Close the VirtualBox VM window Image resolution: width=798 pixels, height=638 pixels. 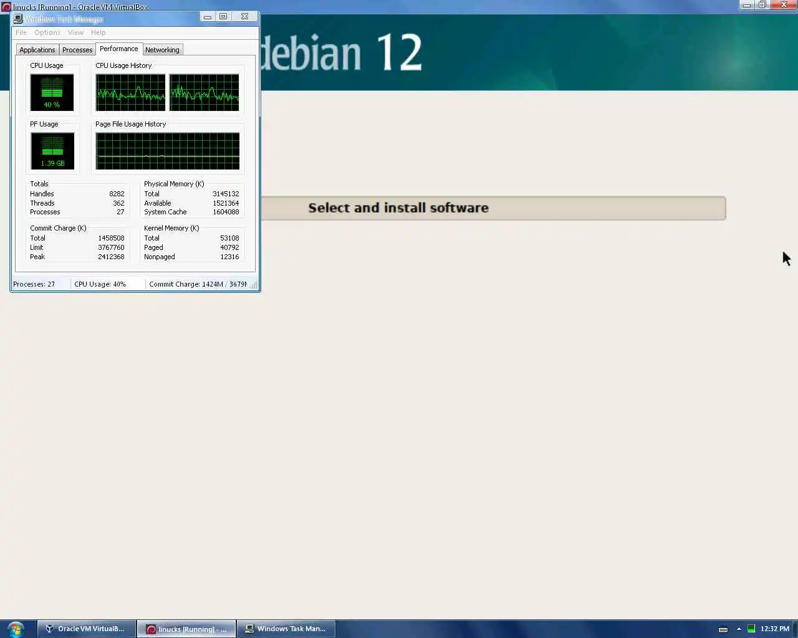point(784,5)
